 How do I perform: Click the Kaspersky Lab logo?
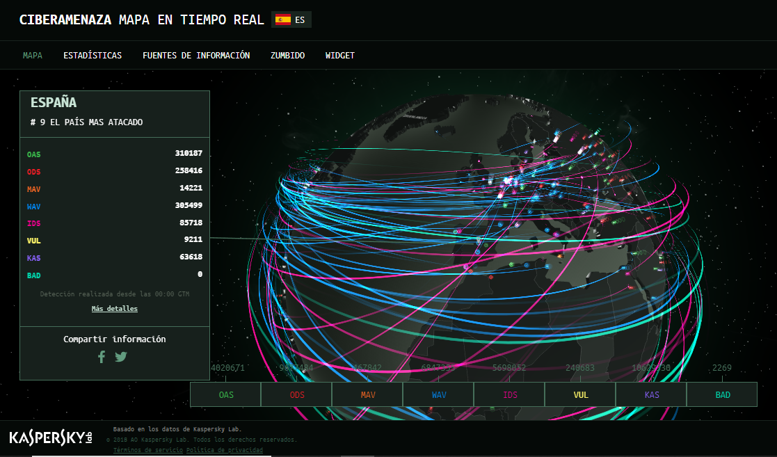pyautogui.click(x=51, y=438)
